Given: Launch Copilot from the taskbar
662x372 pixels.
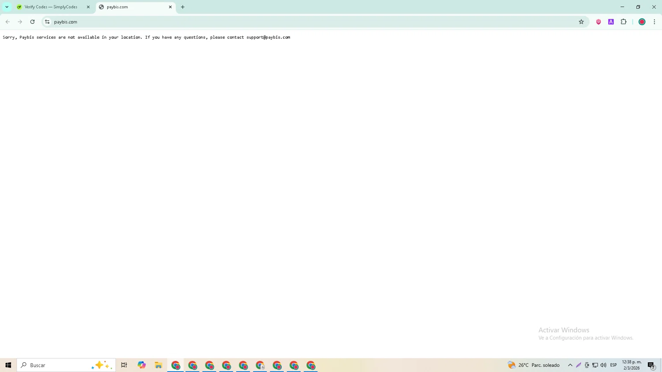Looking at the screenshot, I should click(x=141, y=365).
